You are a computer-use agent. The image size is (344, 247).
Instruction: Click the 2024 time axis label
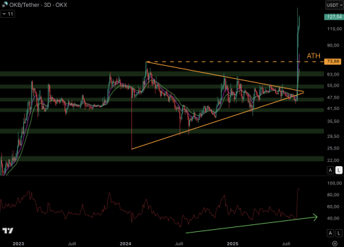coord(125,244)
